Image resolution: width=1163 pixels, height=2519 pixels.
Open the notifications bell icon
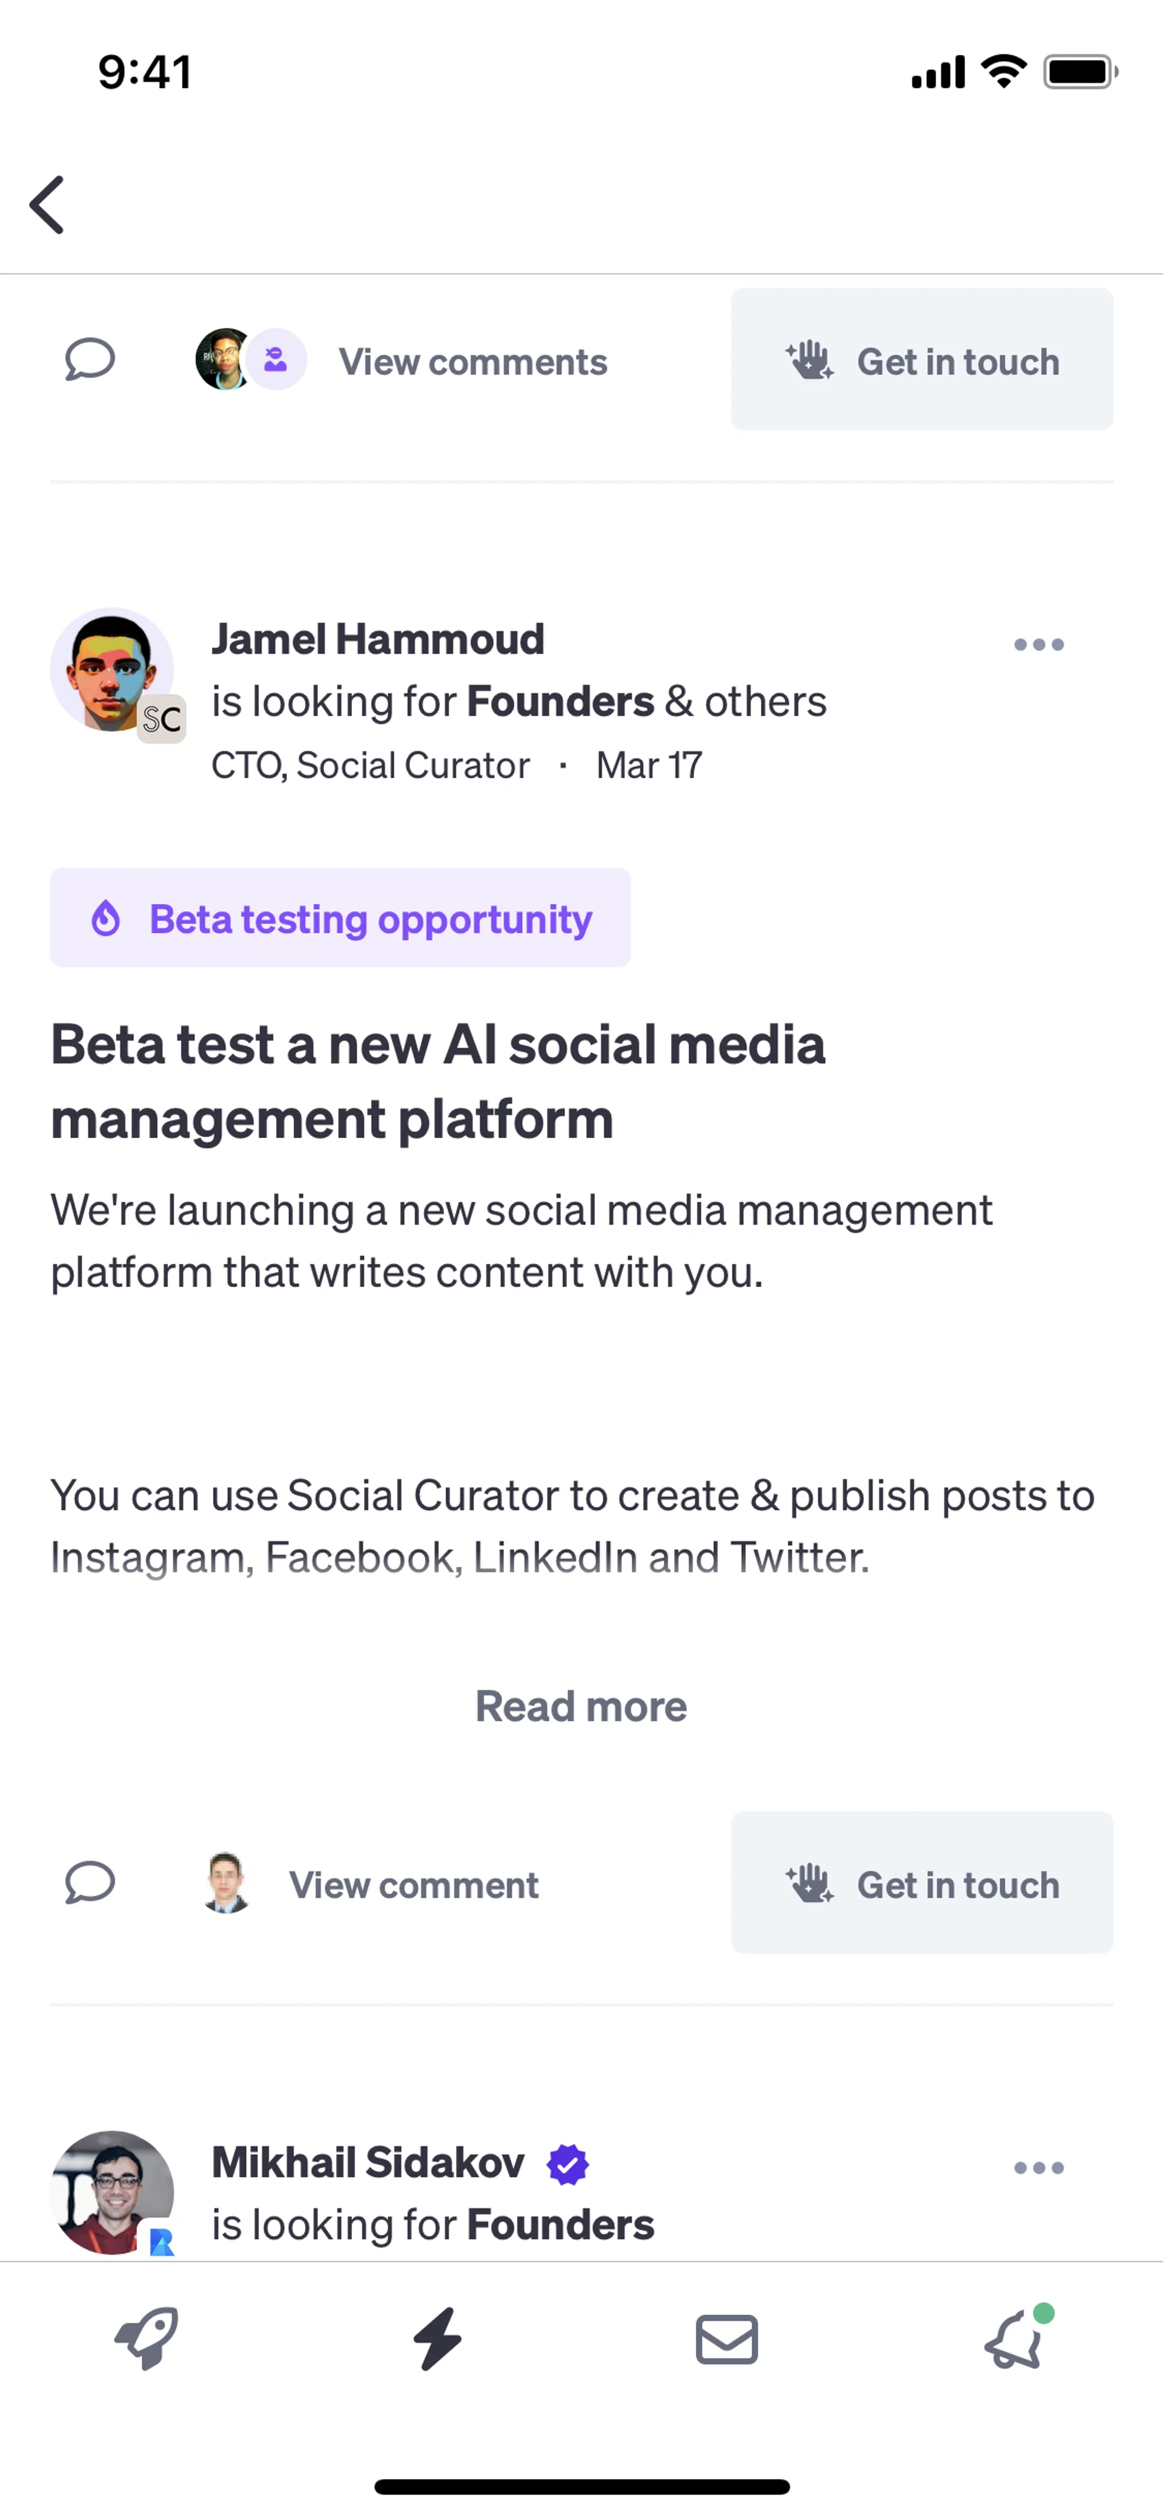coord(1015,2339)
